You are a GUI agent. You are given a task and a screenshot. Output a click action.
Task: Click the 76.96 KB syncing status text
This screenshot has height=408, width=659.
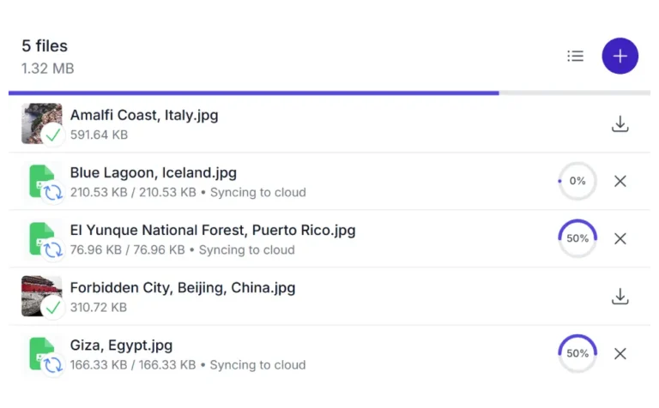tap(183, 249)
